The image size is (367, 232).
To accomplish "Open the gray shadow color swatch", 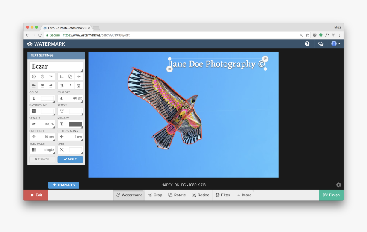I will tap(75, 124).
